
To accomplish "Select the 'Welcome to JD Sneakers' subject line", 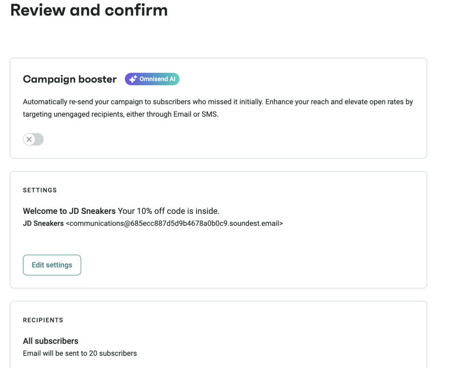I will point(69,211).
